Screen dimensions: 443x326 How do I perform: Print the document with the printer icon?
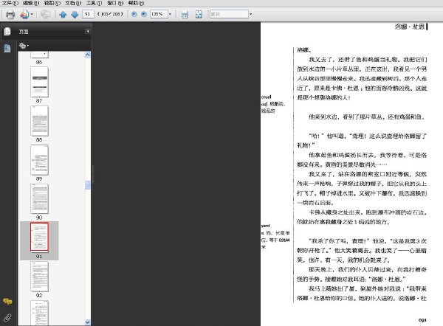(x=10, y=14)
